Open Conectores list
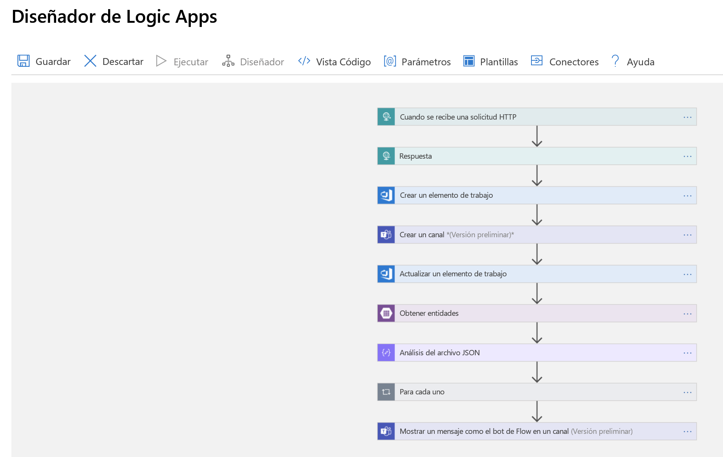 click(x=565, y=61)
